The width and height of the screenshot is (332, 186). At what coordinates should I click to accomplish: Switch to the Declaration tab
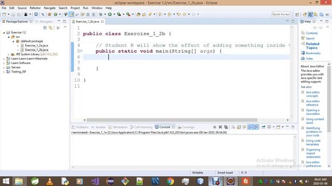pos(118,127)
